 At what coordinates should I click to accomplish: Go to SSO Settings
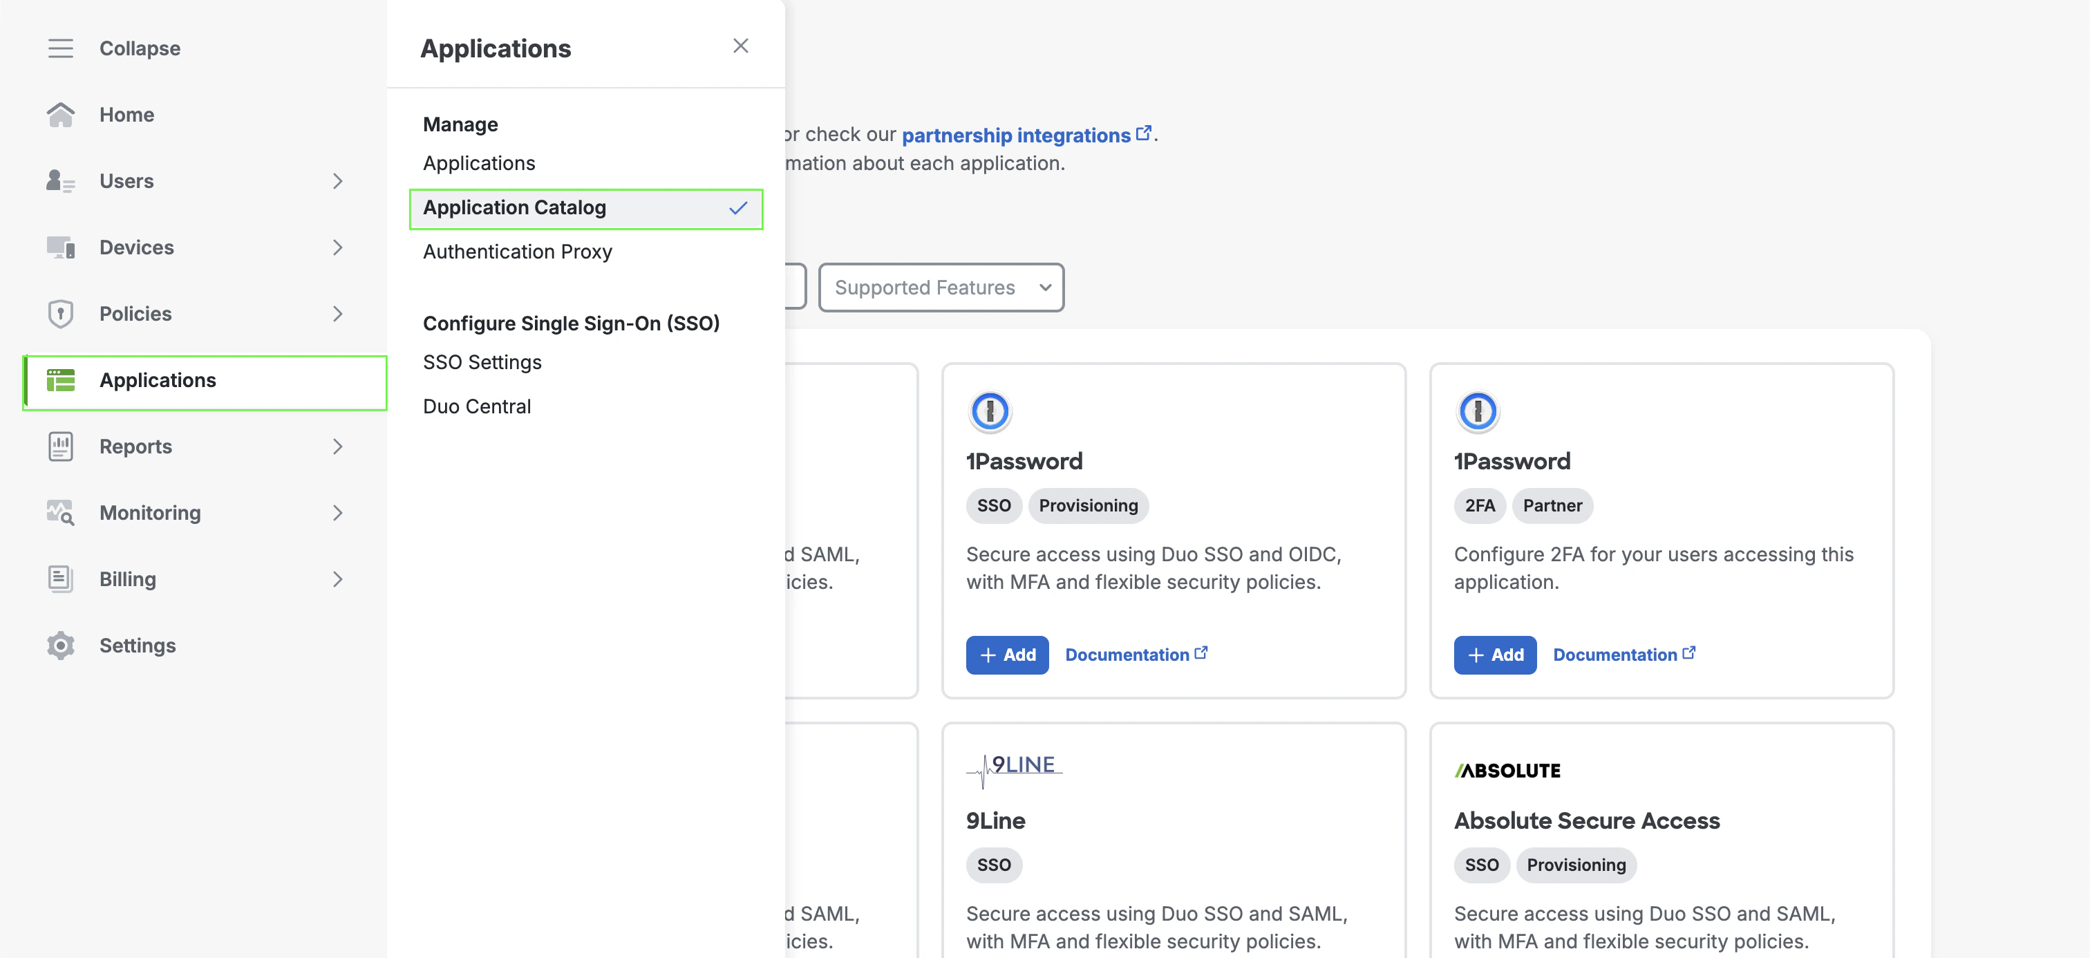pos(482,363)
